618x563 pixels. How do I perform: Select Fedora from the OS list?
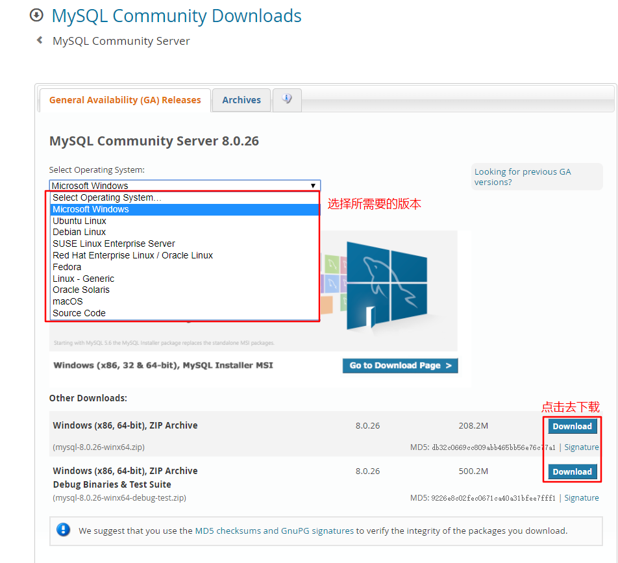coord(185,267)
